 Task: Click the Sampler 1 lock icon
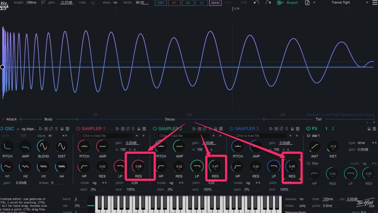138,129
